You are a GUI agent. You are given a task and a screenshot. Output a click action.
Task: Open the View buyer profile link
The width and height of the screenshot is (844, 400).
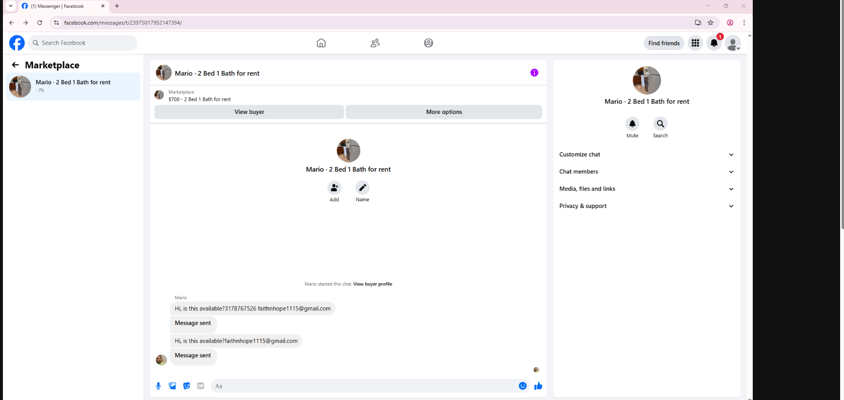[373, 284]
